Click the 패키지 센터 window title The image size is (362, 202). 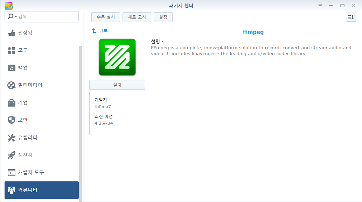coord(181,6)
